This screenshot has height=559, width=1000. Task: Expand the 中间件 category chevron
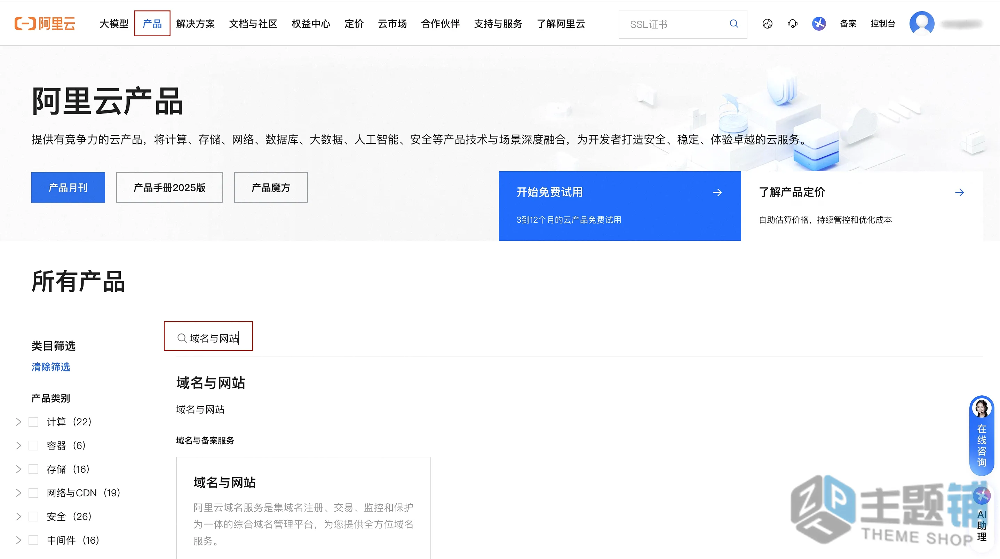point(19,540)
